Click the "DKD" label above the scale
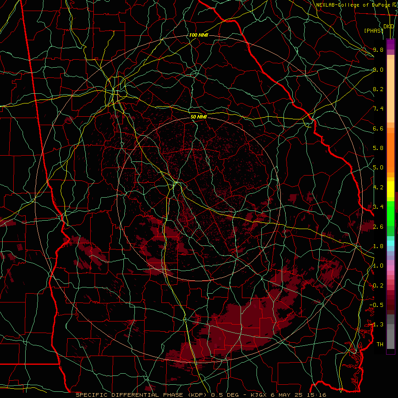The image size is (398, 398). click(389, 27)
